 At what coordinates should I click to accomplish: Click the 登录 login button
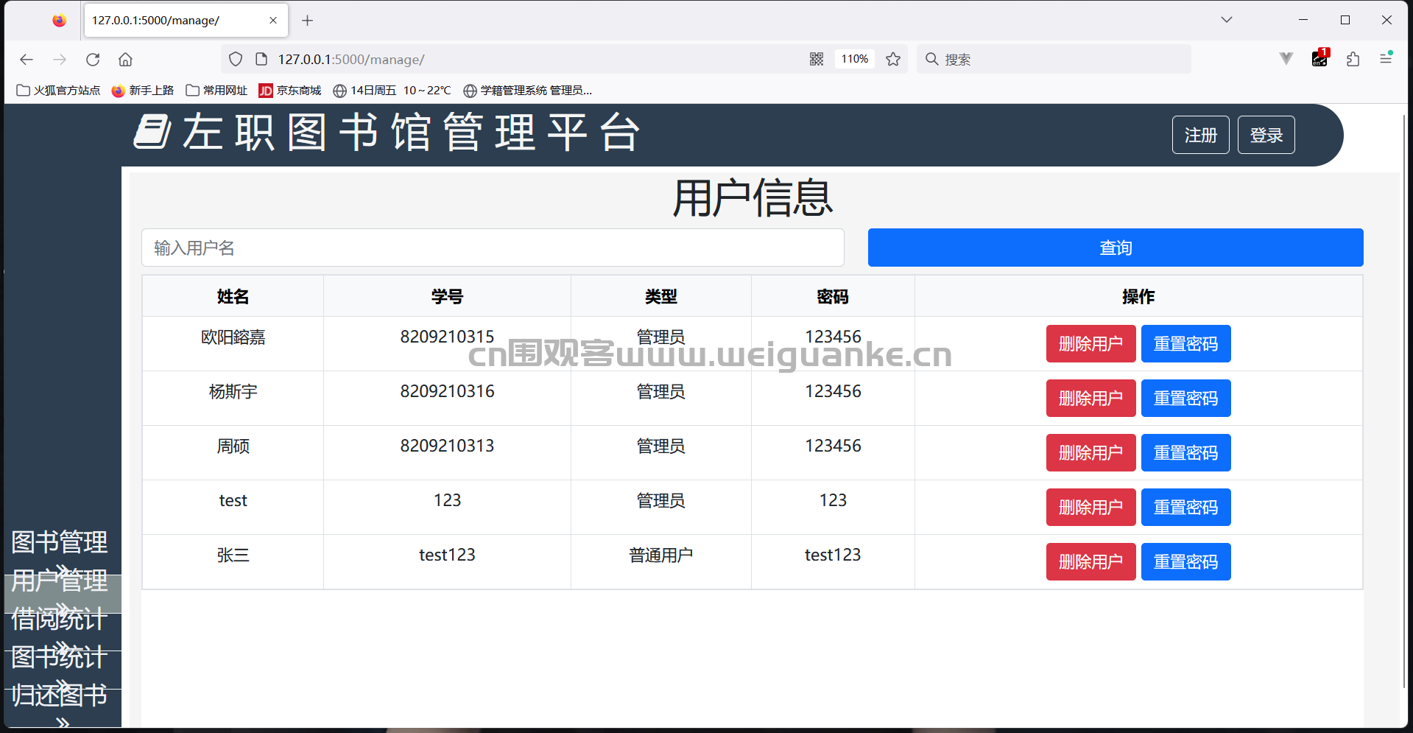[x=1266, y=135]
